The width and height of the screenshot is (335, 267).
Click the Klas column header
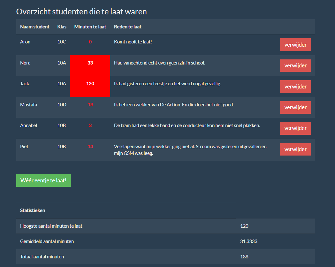tap(62, 27)
